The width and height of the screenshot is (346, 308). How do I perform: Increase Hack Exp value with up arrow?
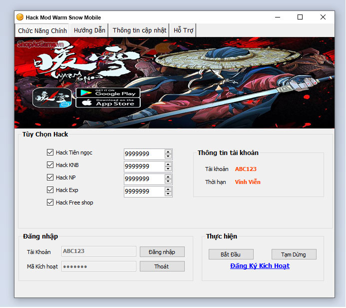click(168, 189)
